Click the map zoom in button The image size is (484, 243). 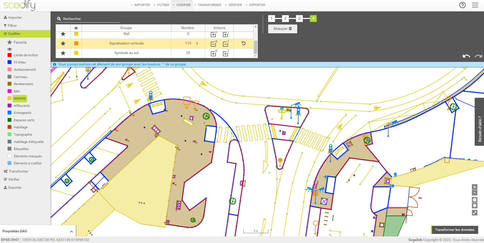pyautogui.click(x=474, y=187)
